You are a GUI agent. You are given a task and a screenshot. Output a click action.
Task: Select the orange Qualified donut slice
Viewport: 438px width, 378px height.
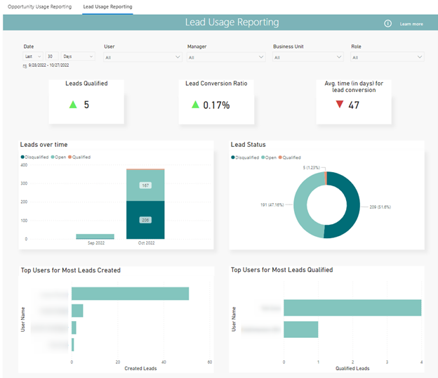click(x=326, y=178)
